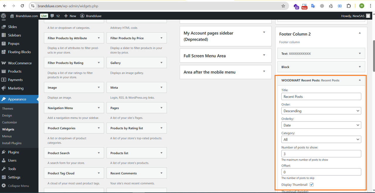Viewport: 375px width, 193px height.
Task: Click the WooCommerce logo icon in sidebar
Action: tap(4, 63)
